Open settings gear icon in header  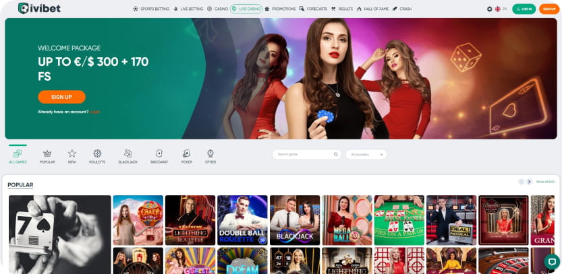tap(489, 9)
